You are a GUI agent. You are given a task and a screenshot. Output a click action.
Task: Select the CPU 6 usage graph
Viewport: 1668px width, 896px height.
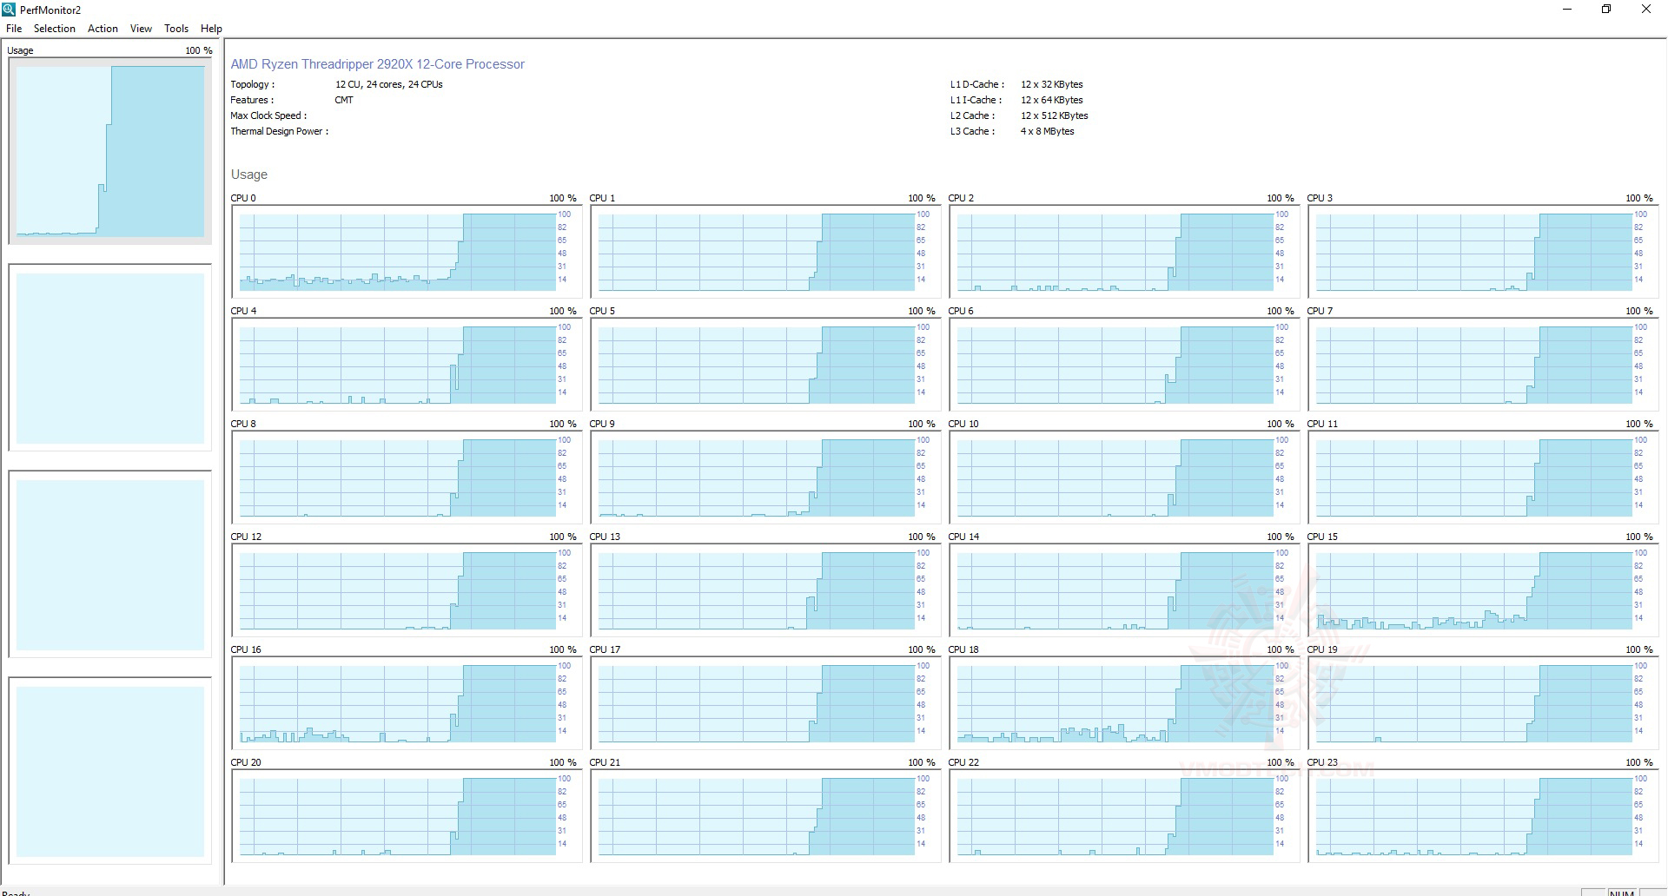[1124, 365]
